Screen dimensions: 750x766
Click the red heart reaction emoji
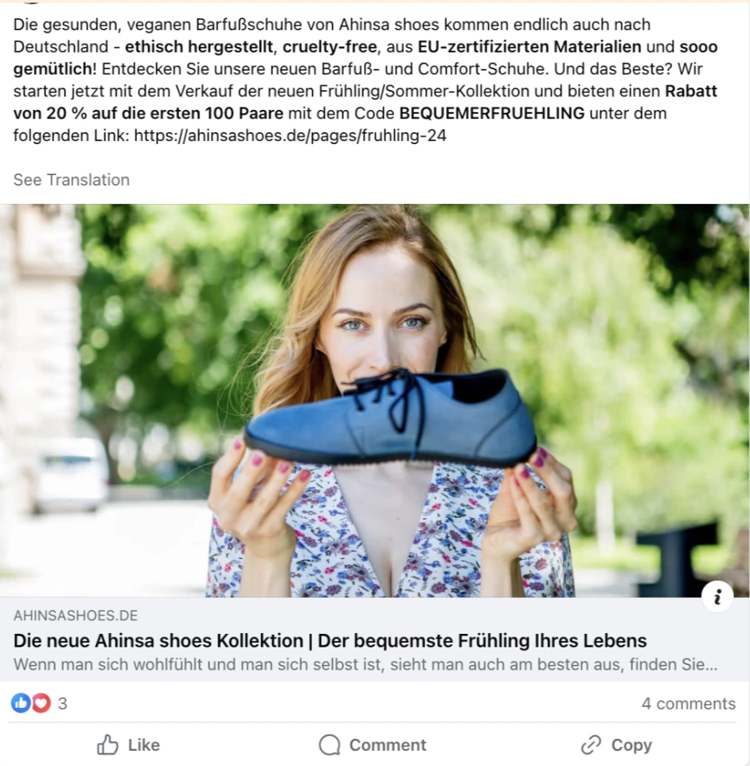click(41, 703)
